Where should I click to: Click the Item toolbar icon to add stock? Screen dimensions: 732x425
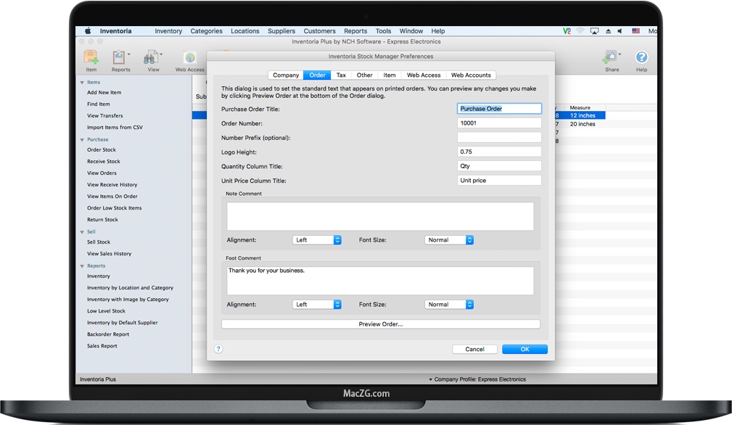coord(91,57)
